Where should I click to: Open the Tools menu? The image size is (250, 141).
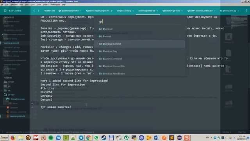(x=39, y=5)
